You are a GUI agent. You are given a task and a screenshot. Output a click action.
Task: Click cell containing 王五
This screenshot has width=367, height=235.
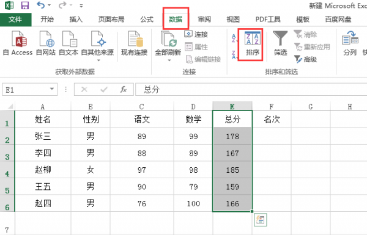43,186
